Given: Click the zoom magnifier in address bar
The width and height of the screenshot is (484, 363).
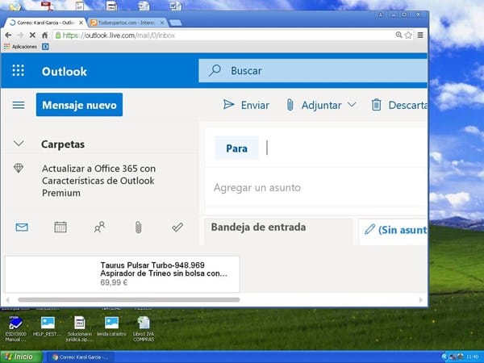Looking at the screenshot, I should [x=398, y=35].
